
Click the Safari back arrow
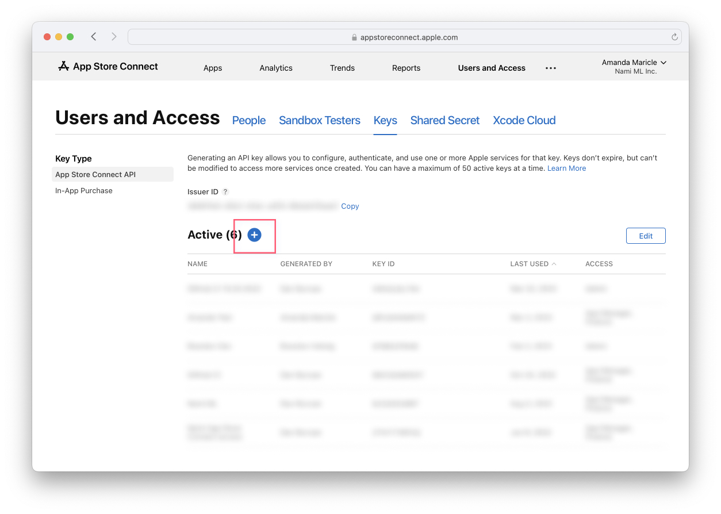pyautogui.click(x=94, y=37)
